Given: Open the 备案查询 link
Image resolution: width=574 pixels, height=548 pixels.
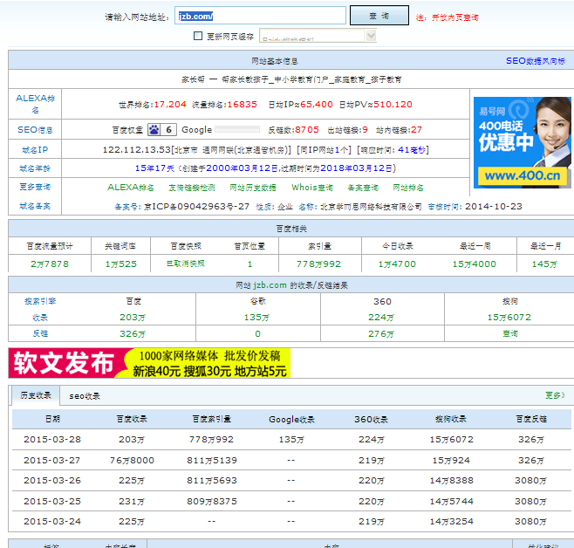Looking at the screenshot, I should point(363,188).
